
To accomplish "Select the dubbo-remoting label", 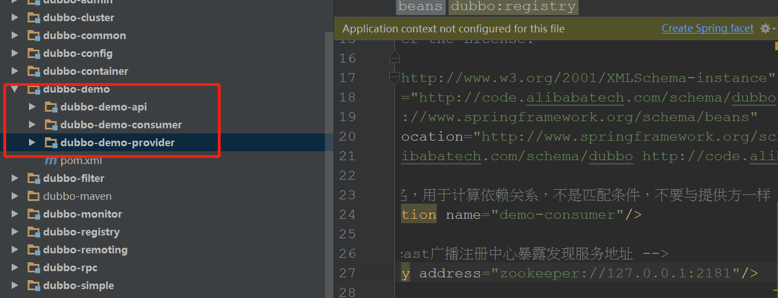I will coord(85,250).
